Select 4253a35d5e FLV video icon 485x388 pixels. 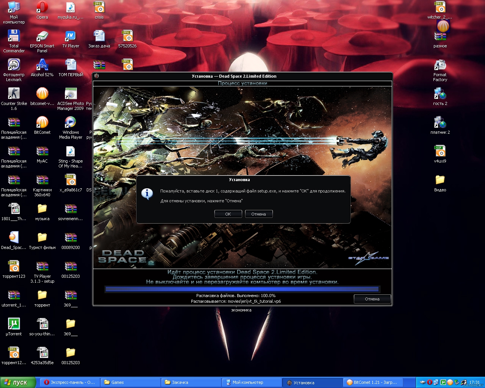point(42,356)
